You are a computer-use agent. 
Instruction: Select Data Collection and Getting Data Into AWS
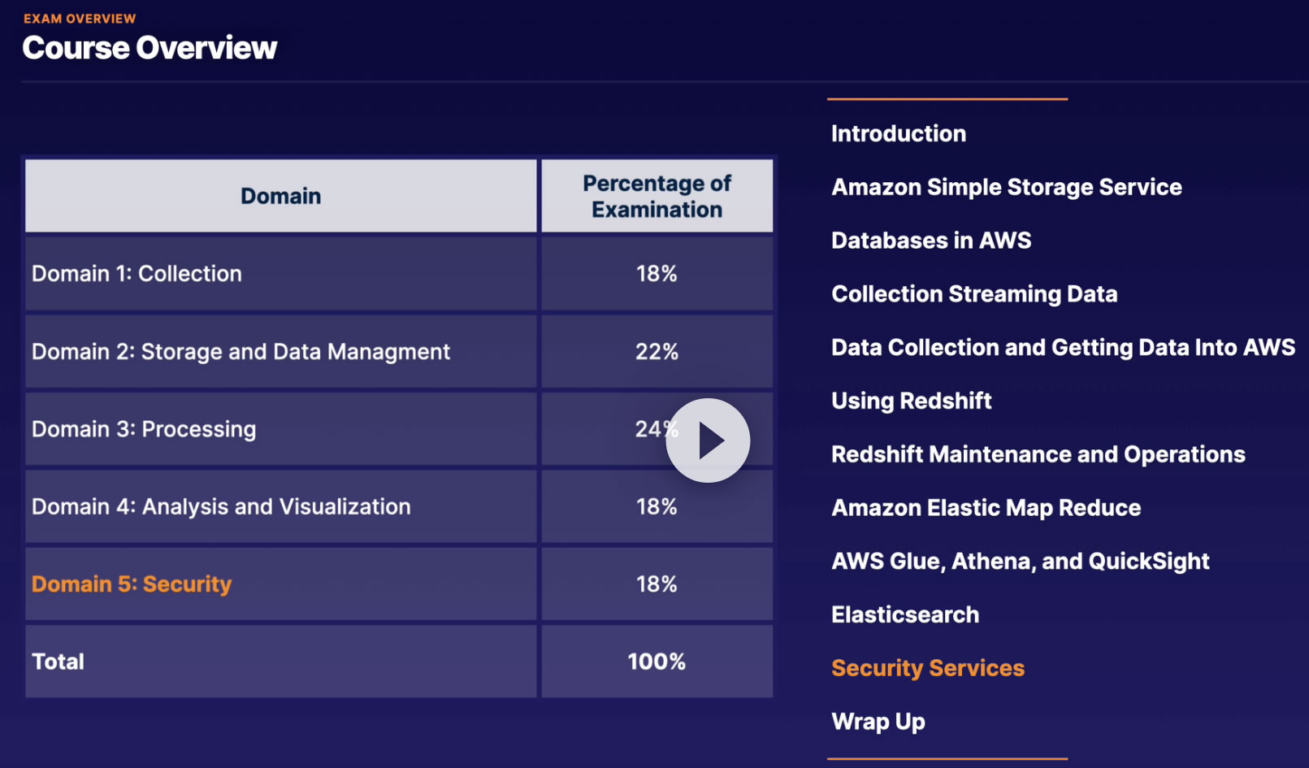point(1063,348)
